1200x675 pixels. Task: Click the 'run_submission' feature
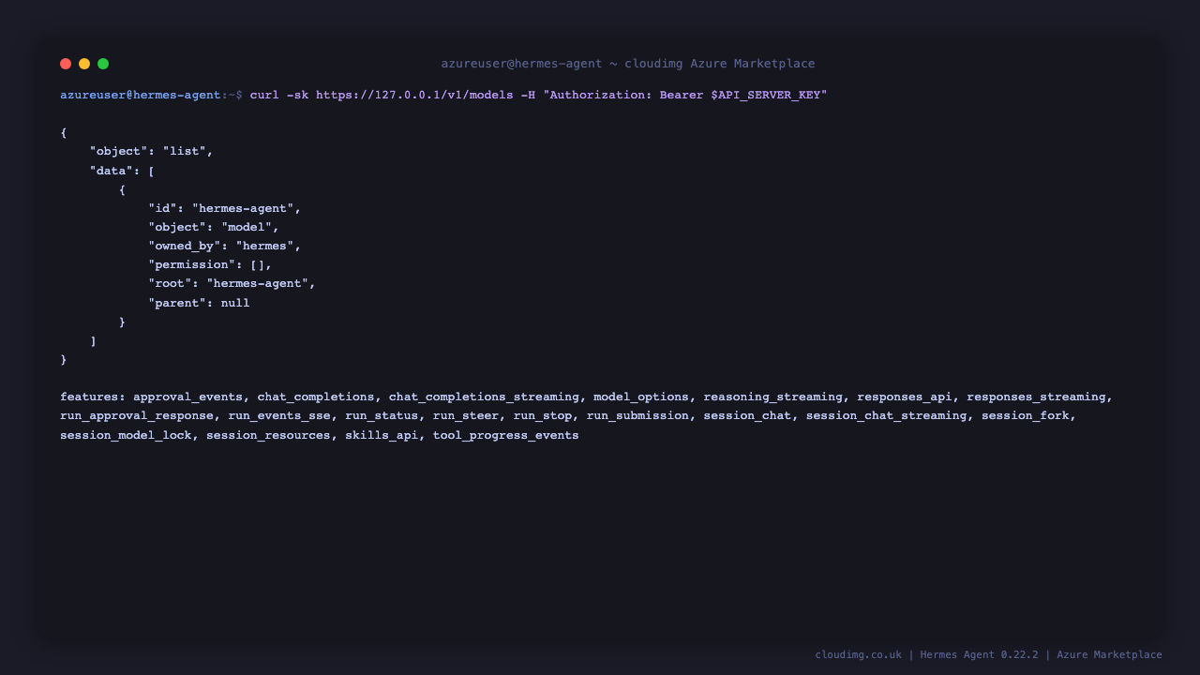(x=637, y=415)
